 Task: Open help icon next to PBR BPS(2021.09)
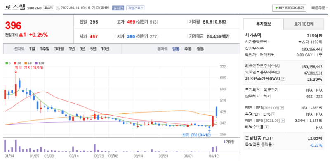coord(283,121)
